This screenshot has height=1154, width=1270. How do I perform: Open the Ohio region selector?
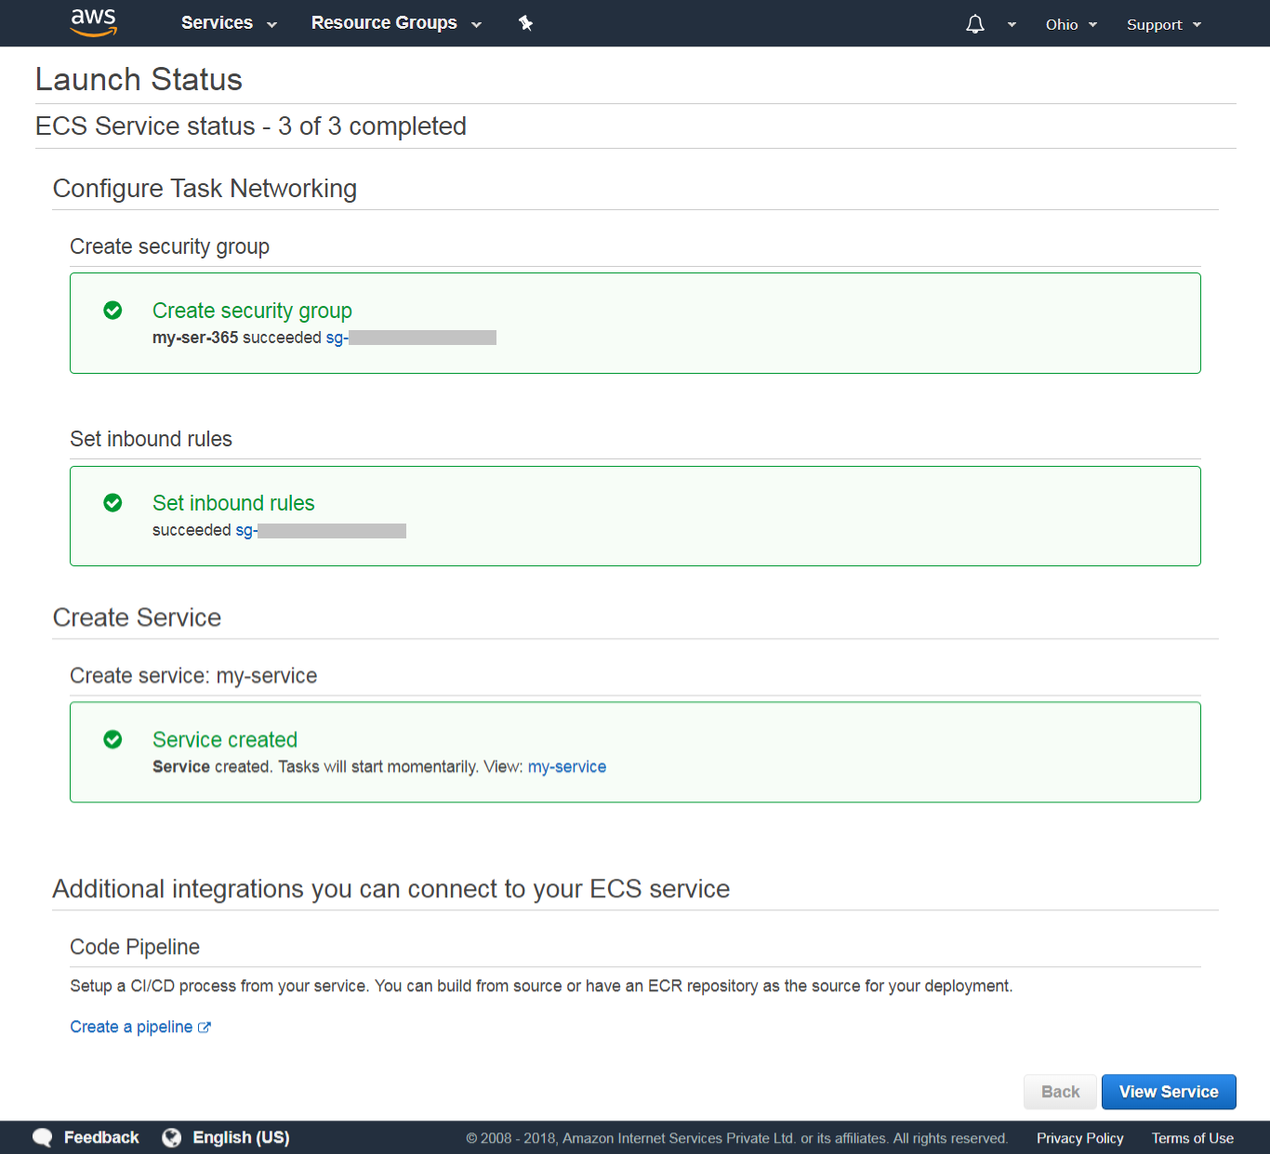coord(1071,25)
